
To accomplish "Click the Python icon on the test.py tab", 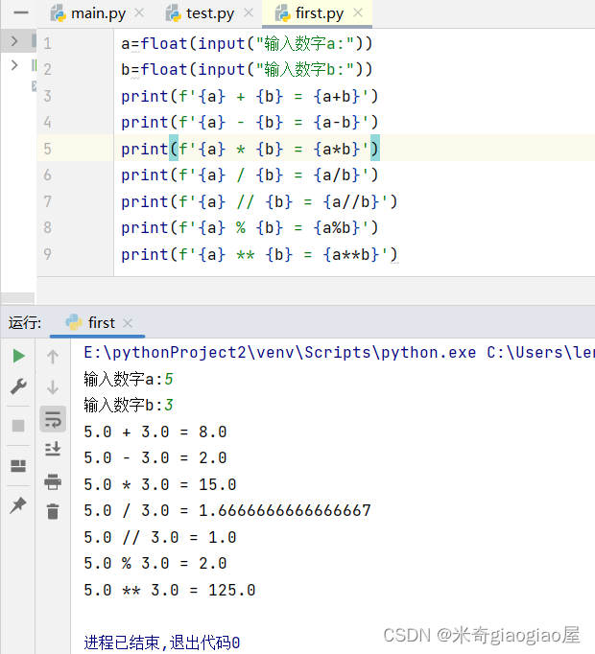I will tap(174, 13).
